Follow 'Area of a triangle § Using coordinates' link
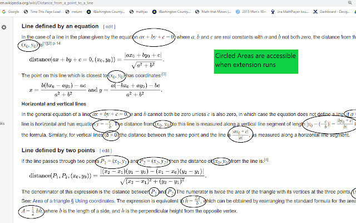 [73, 201]
